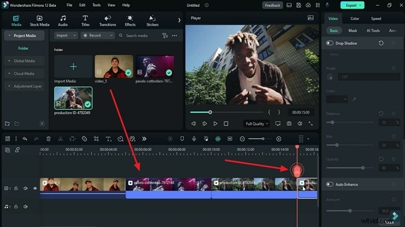
Task: Toggle the Drop Shadow switch
Action: [x=330, y=43]
